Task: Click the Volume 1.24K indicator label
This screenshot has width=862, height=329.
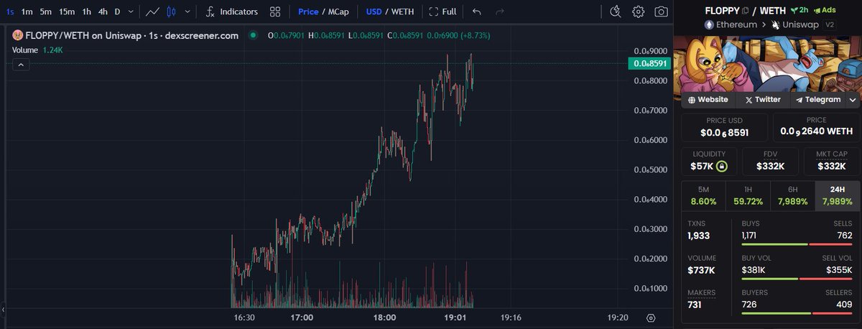Action: pyautogui.click(x=38, y=50)
